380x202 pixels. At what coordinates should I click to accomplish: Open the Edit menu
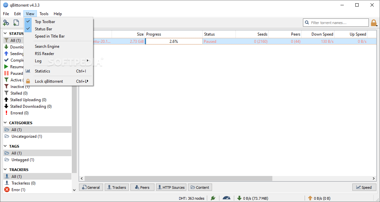click(x=17, y=14)
